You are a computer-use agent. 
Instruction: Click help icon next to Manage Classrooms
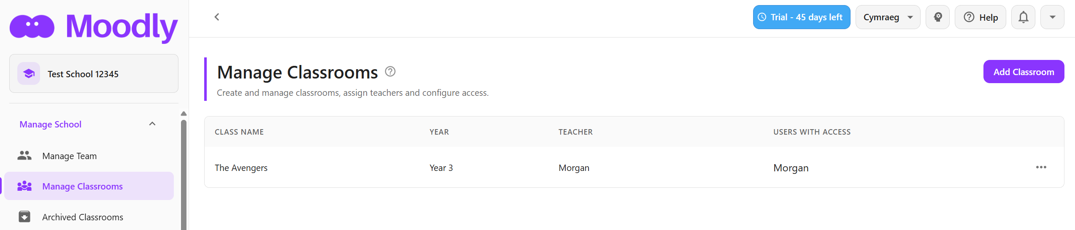coord(390,72)
